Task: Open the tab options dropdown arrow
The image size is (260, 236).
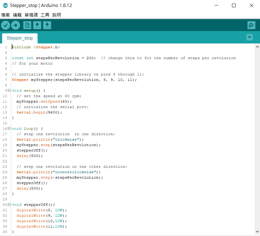Action: [249, 37]
